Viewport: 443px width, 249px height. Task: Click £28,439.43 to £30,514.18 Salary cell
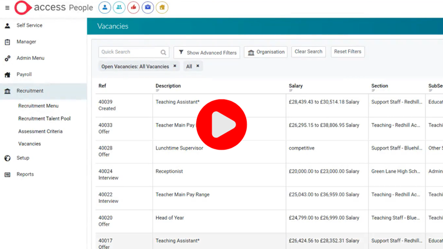click(x=324, y=102)
